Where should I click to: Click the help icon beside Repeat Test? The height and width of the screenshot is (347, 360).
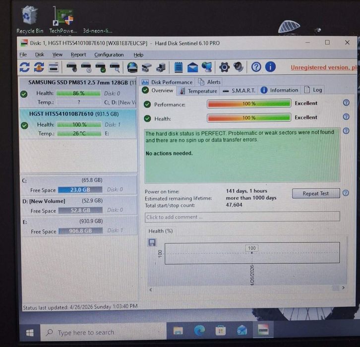click(346, 193)
